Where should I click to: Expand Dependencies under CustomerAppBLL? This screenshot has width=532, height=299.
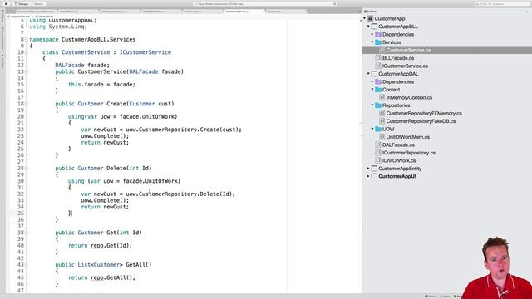pyautogui.click(x=372, y=34)
